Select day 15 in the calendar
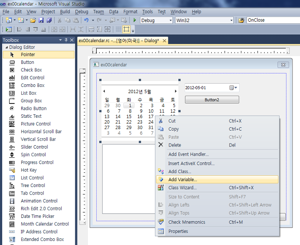The width and height of the screenshot is (300, 245). coord(129,116)
